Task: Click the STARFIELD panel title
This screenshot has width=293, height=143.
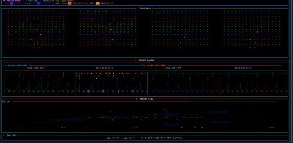Action: pyautogui.click(x=145, y=9)
